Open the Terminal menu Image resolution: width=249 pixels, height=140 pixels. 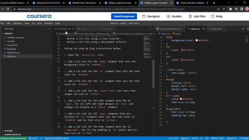(x=48, y=23)
